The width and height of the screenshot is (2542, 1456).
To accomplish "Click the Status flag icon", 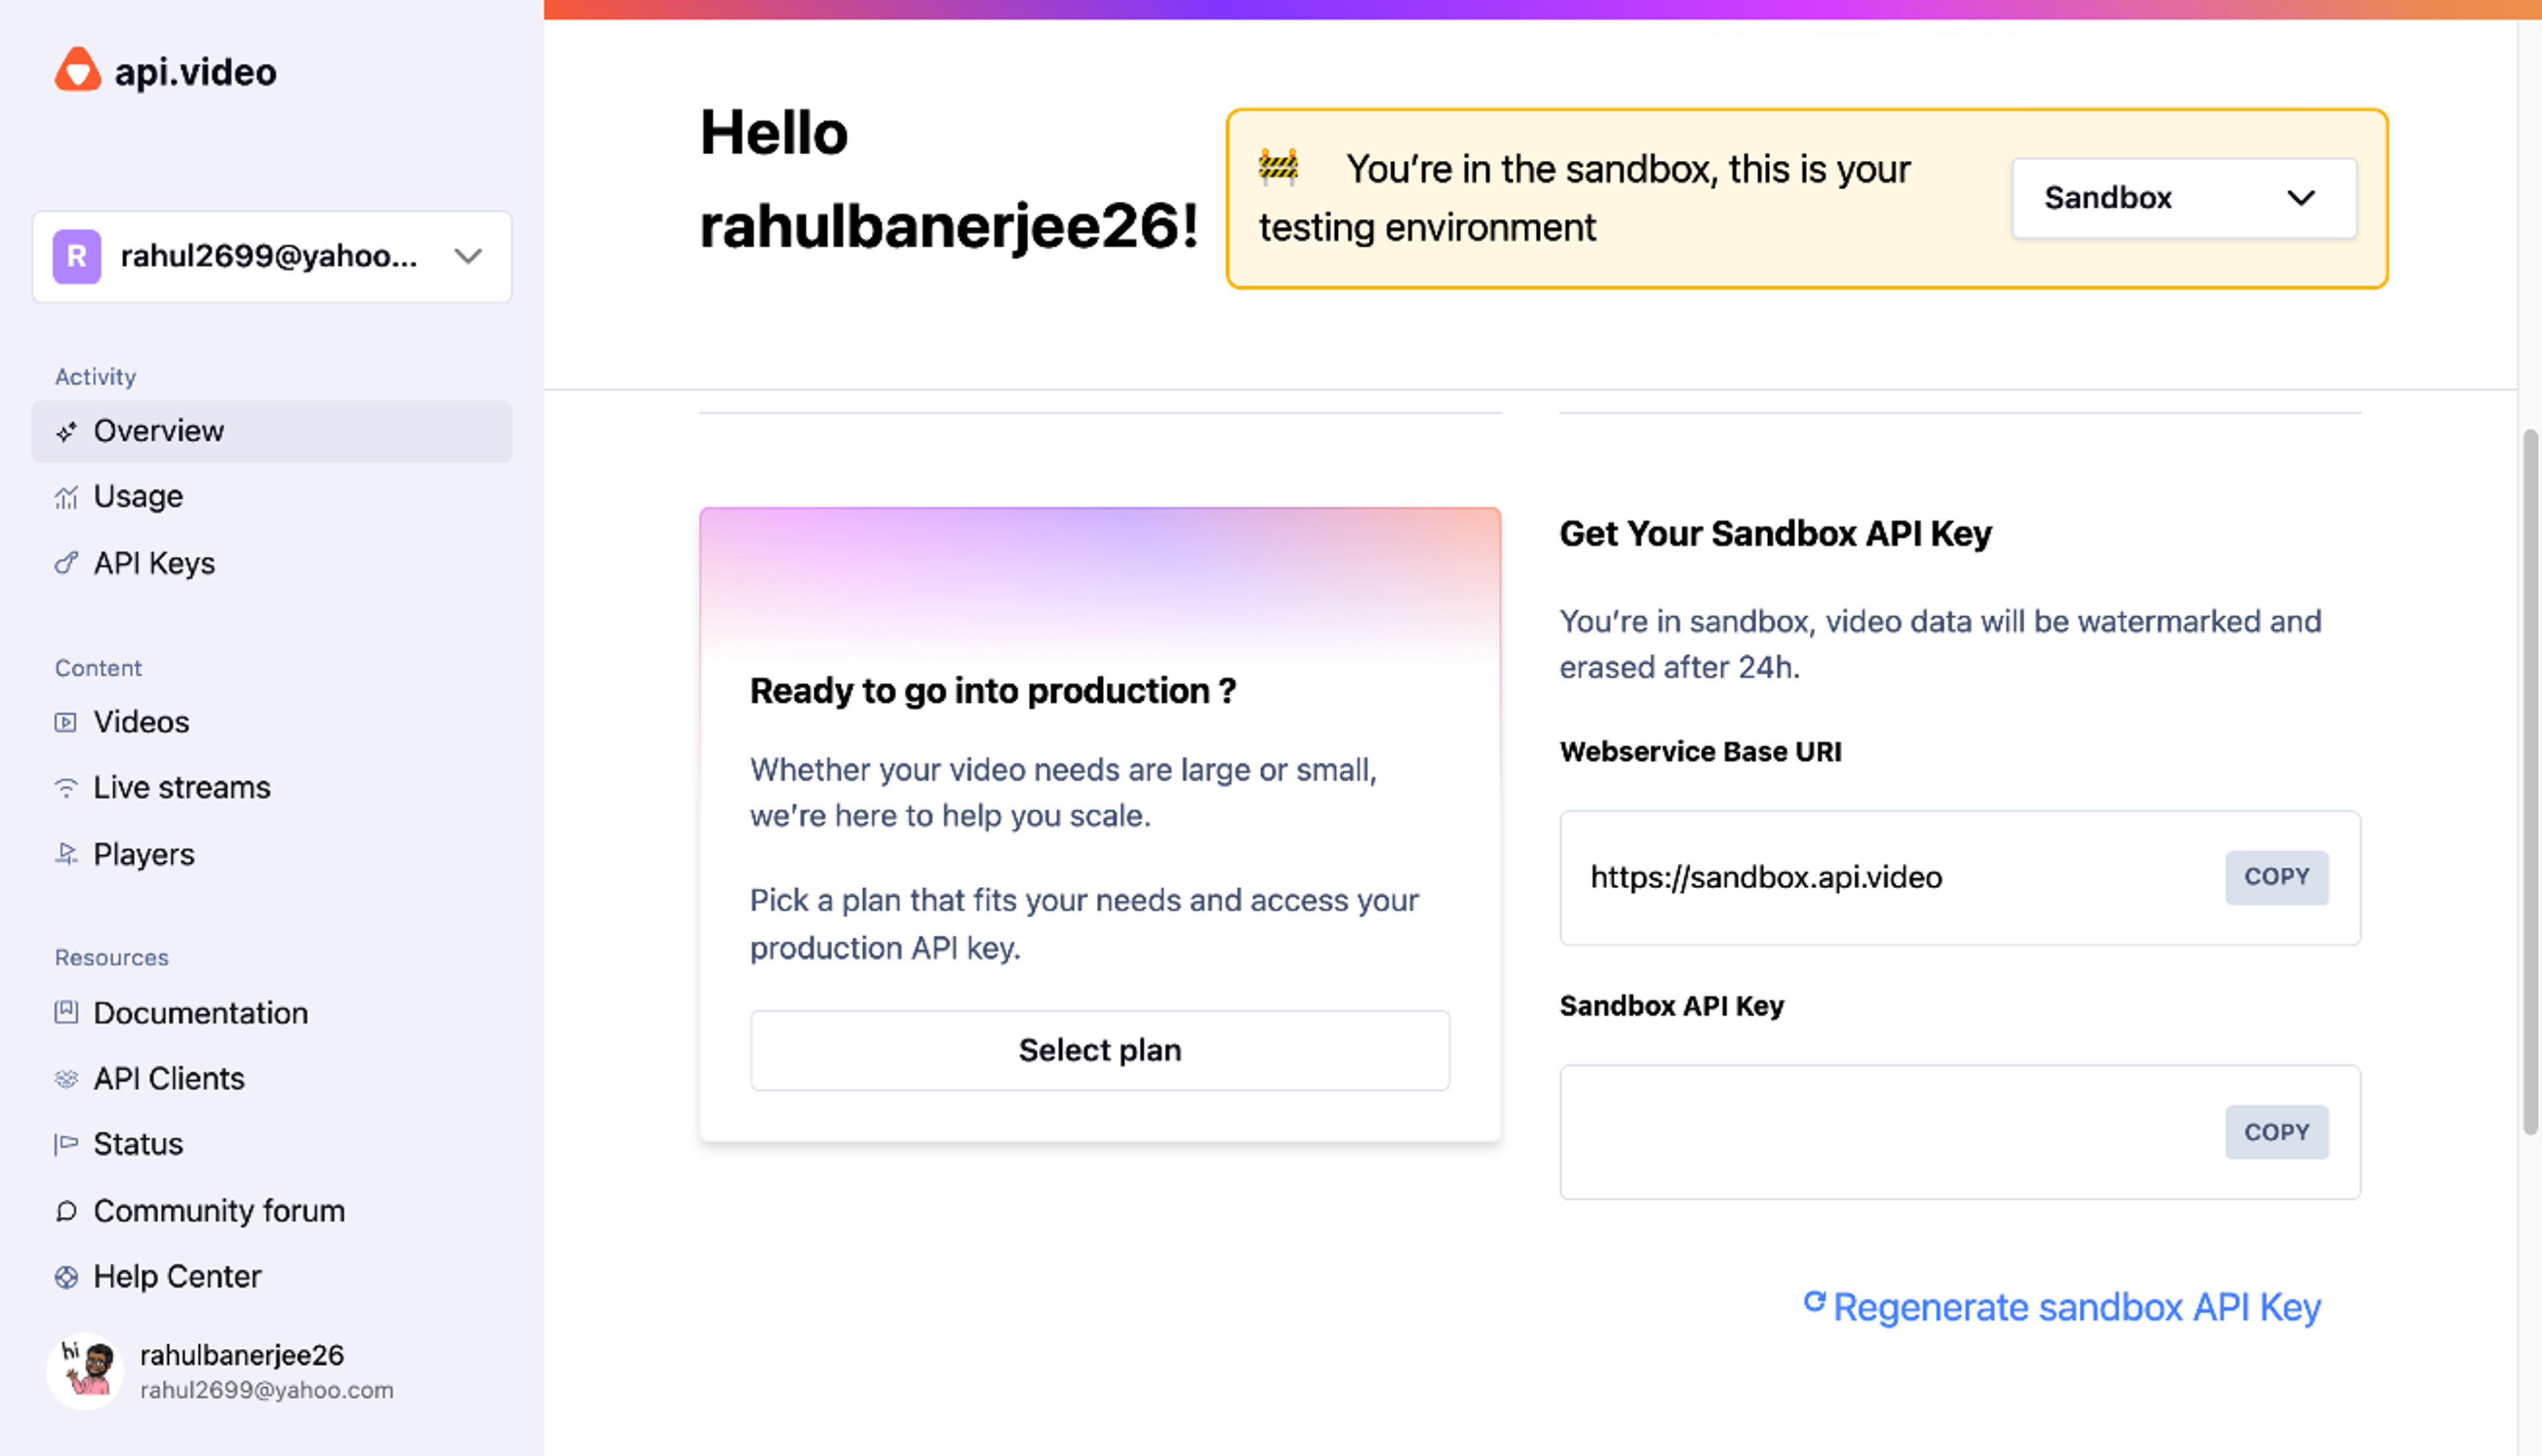I will (66, 1144).
